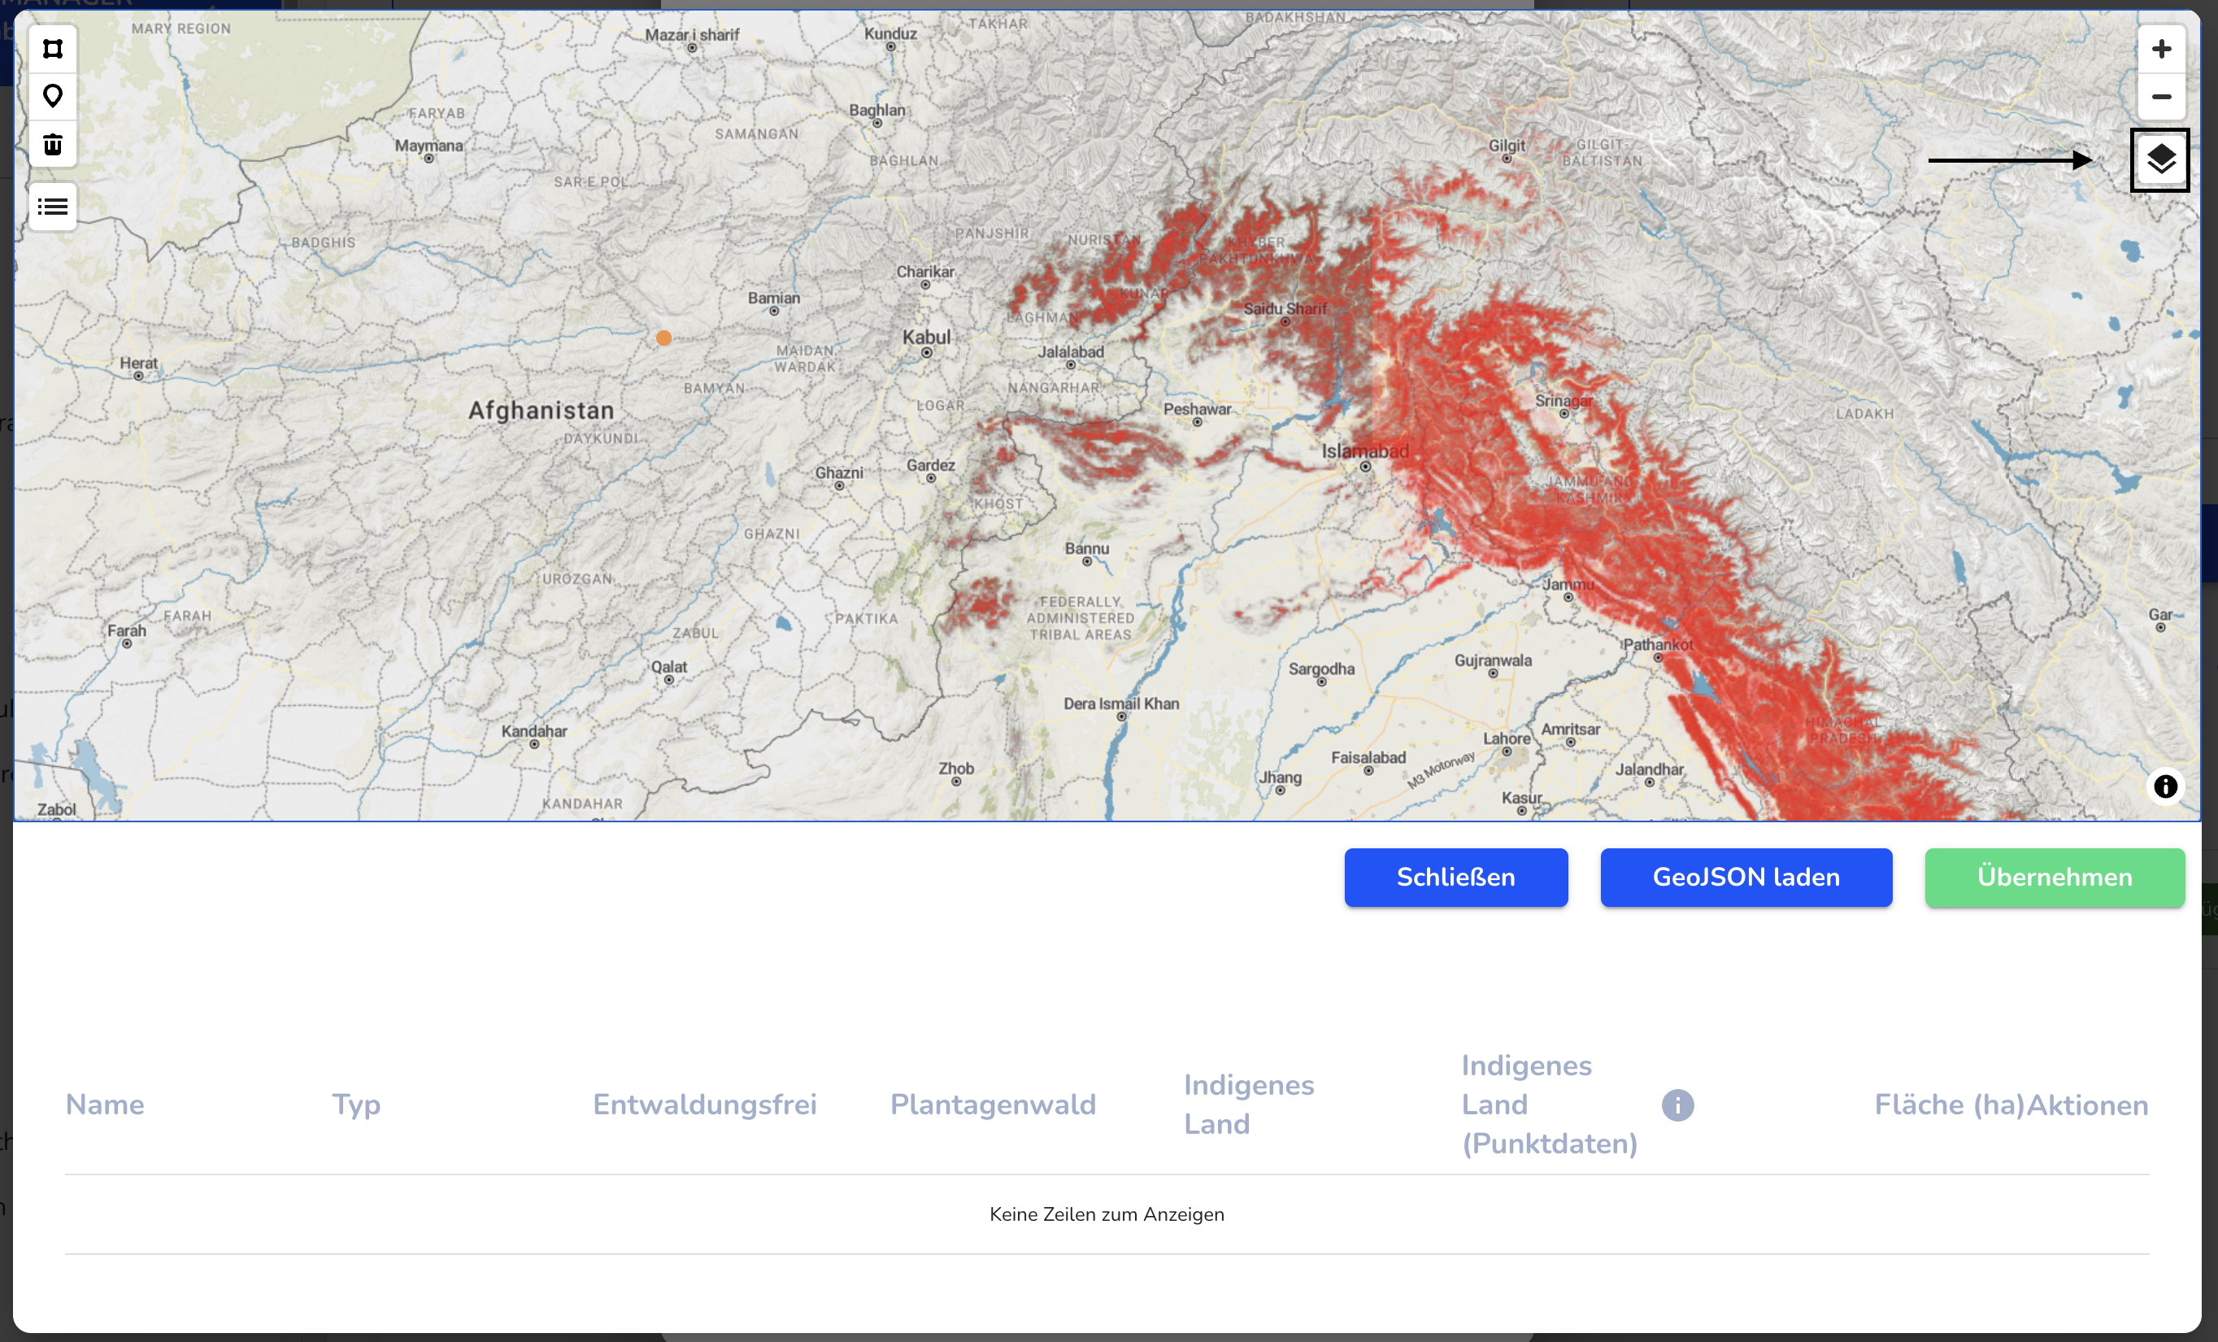Click the map attribution info icon
Image resolution: width=2218 pixels, height=1342 pixels.
(x=2165, y=786)
